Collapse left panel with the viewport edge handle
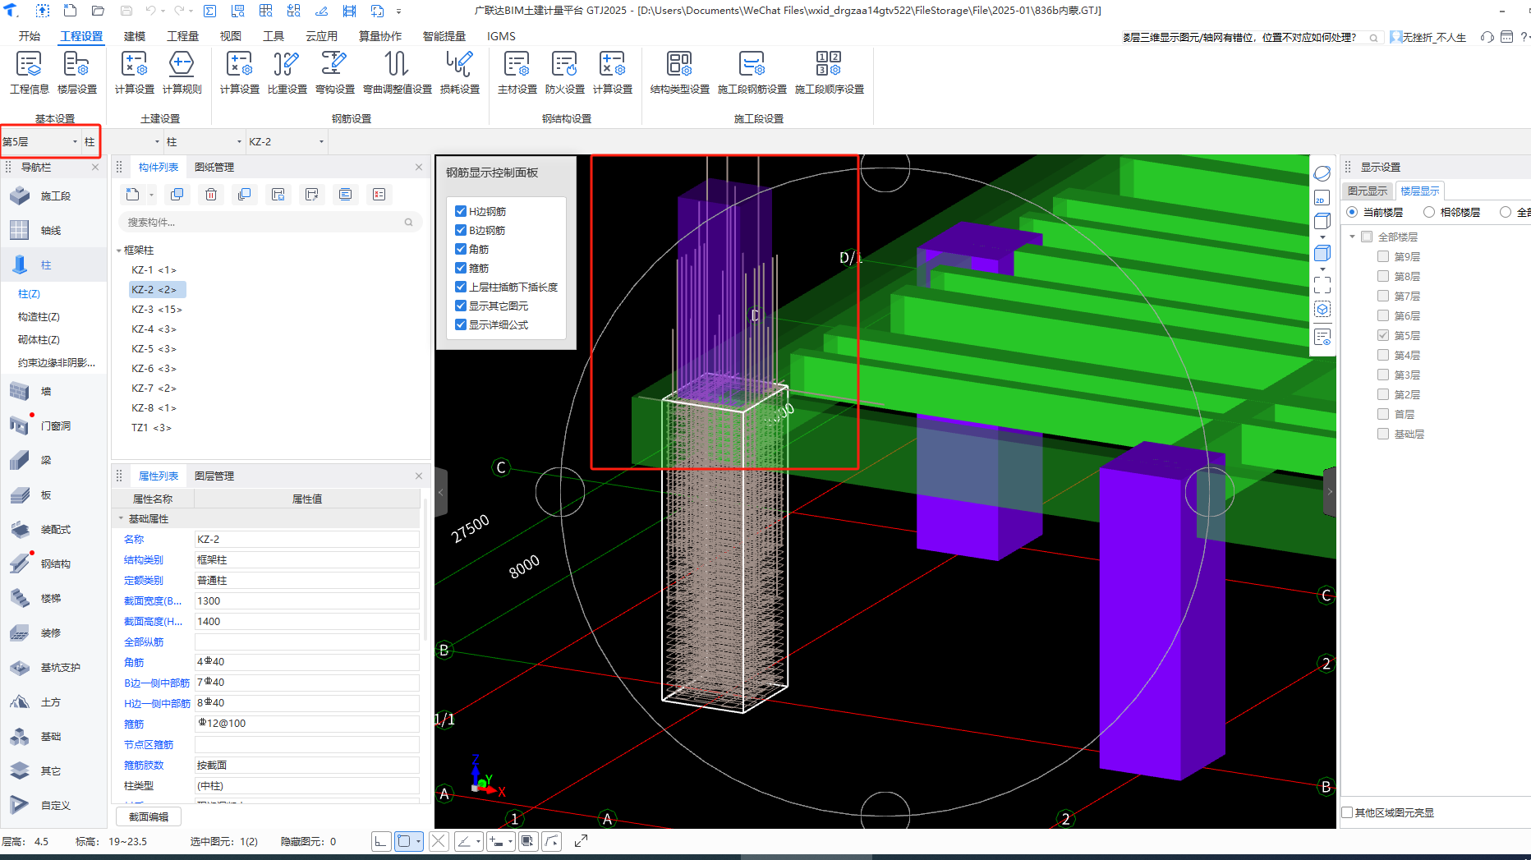 [441, 492]
